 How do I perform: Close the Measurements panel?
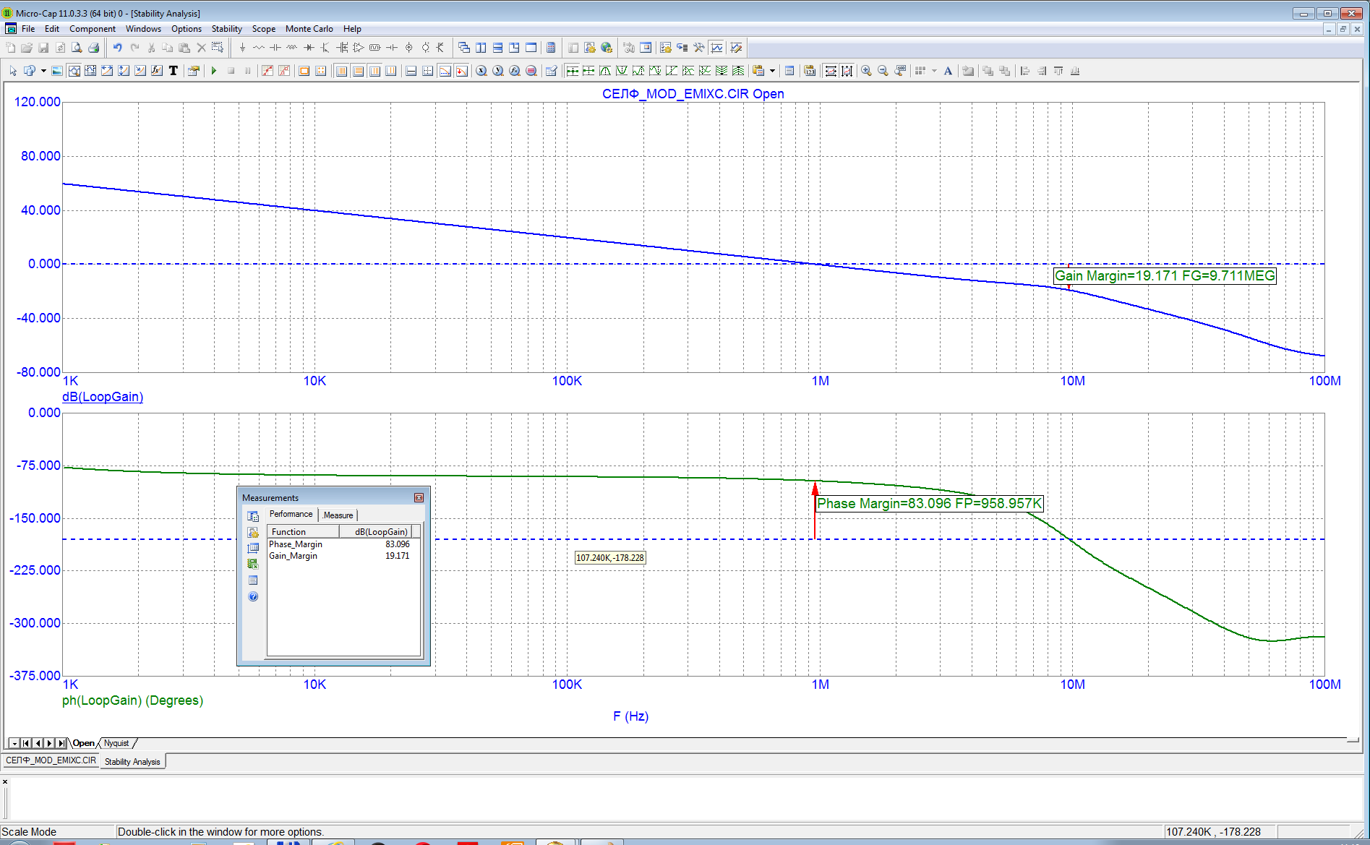pos(419,498)
